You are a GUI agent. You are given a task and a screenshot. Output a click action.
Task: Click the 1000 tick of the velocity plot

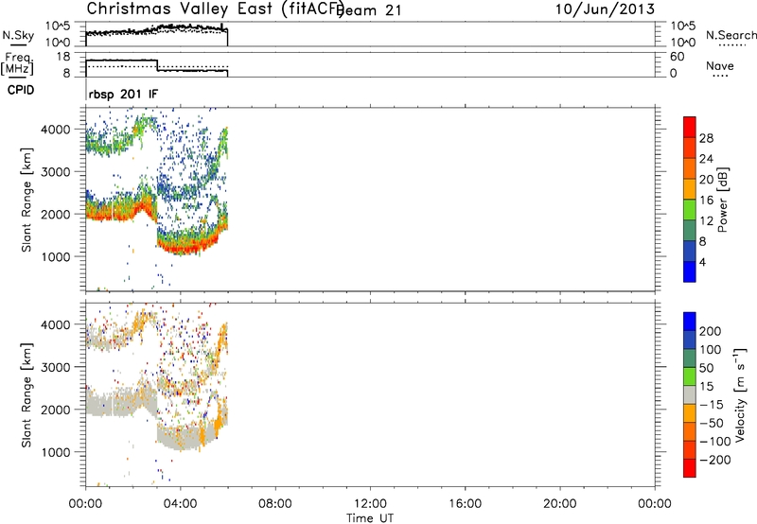pyautogui.click(x=56, y=452)
